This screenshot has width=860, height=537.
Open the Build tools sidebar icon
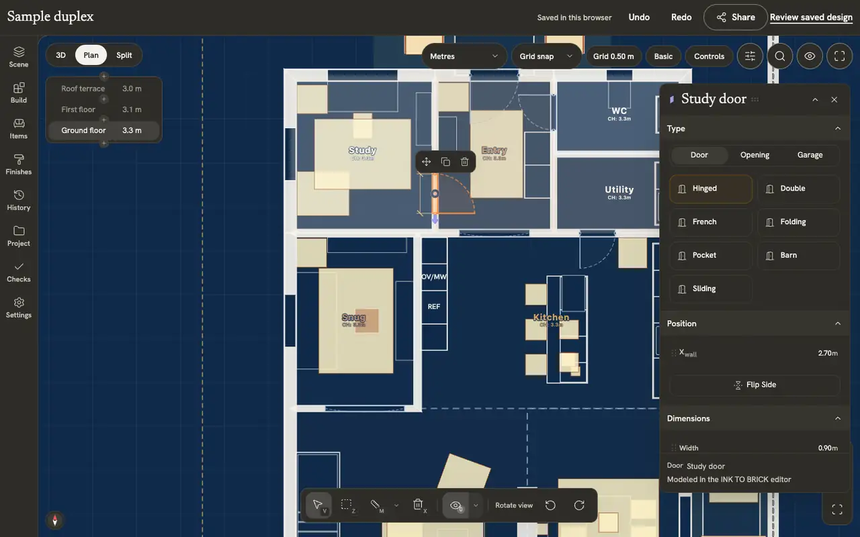pyautogui.click(x=19, y=93)
